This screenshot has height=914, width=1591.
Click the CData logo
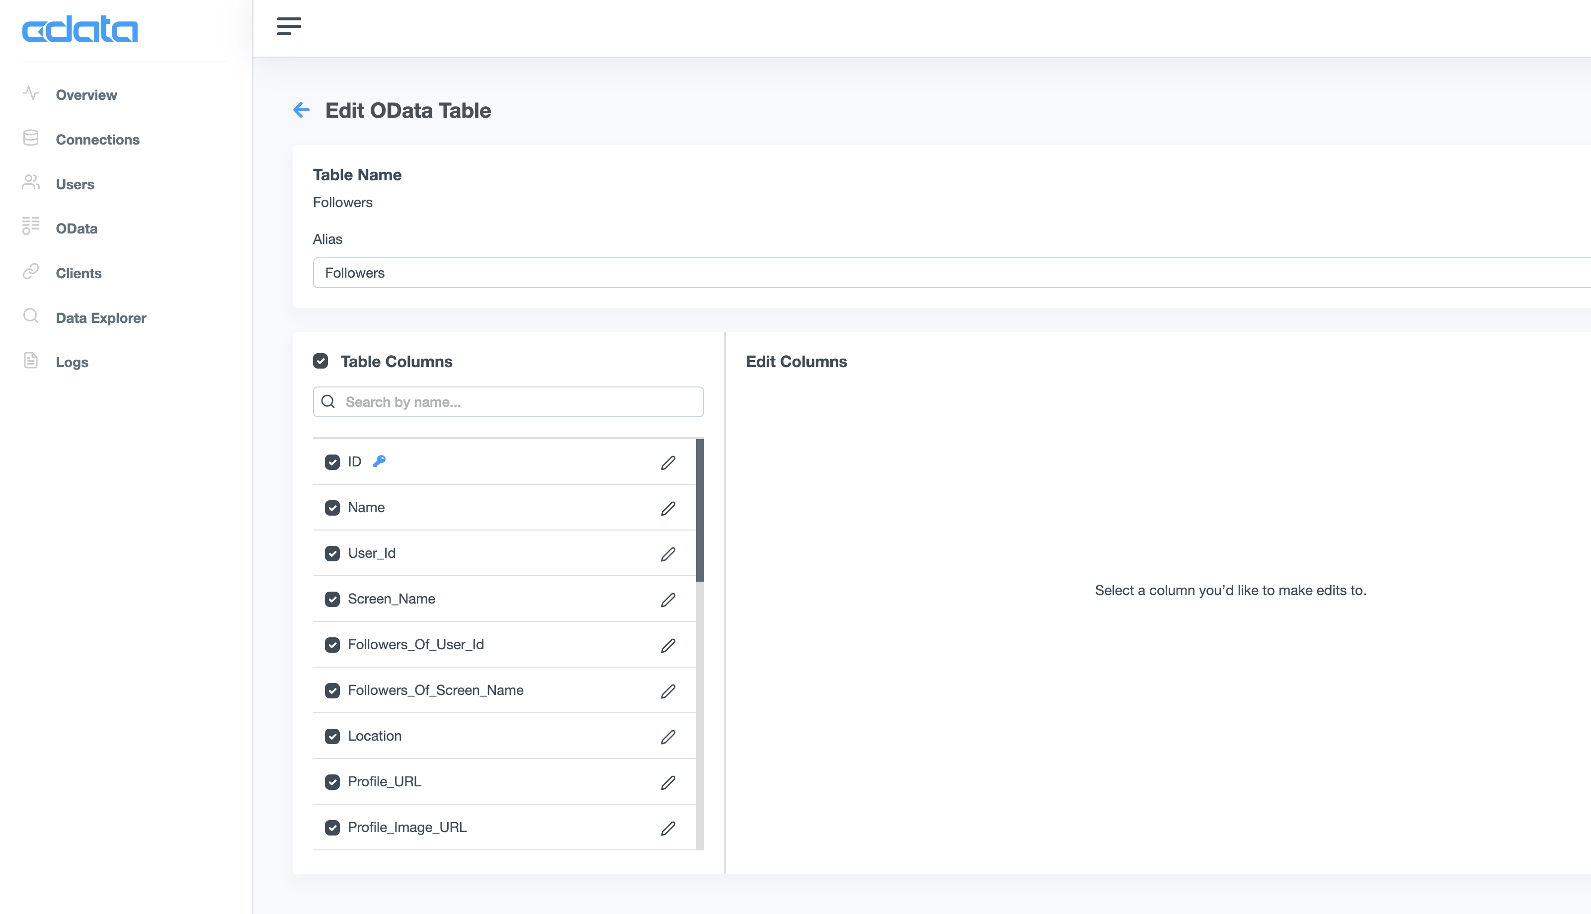tap(80, 29)
